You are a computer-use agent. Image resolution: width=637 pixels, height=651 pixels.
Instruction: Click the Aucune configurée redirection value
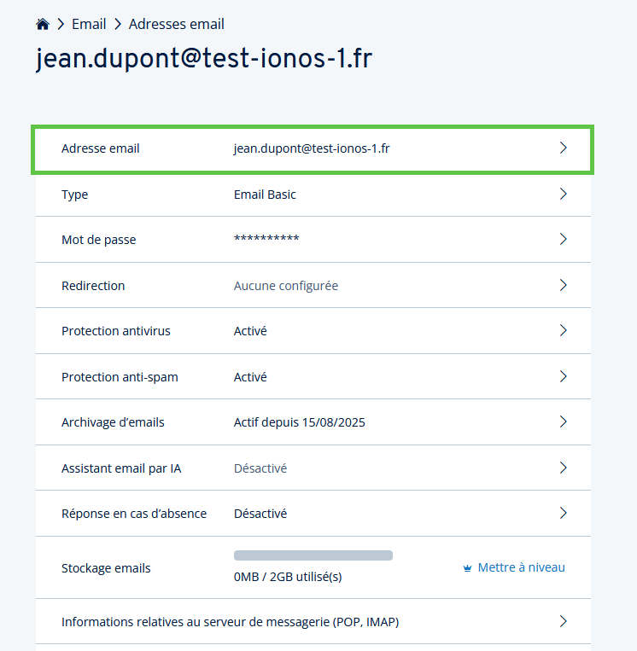[x=286, y=286]
